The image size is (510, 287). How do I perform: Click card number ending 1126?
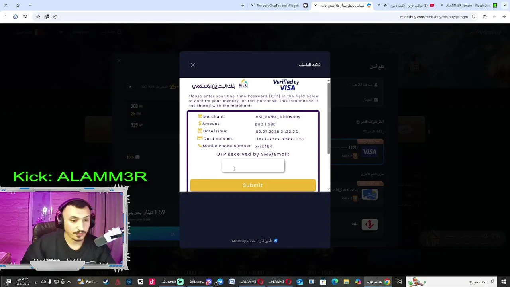pos(280,139)
